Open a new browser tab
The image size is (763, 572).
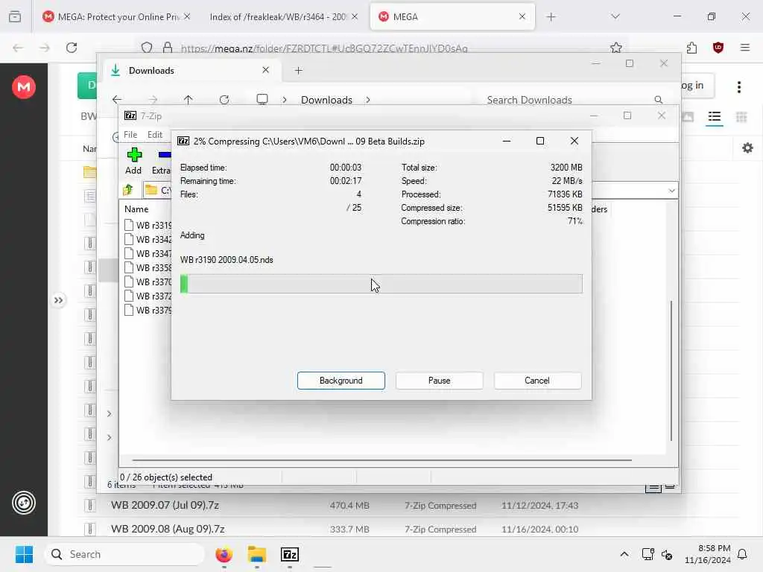551,17
